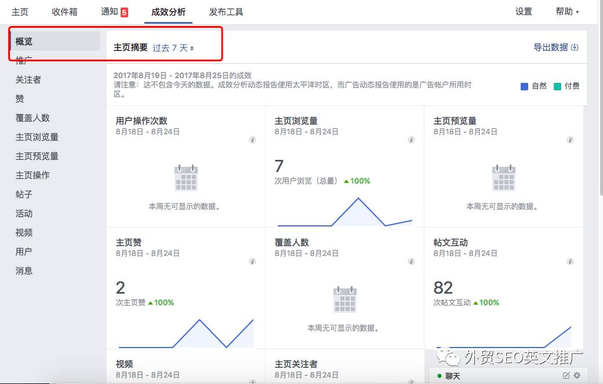
Task: Click the 帖文互动 line chart
Action: (504, 337)
